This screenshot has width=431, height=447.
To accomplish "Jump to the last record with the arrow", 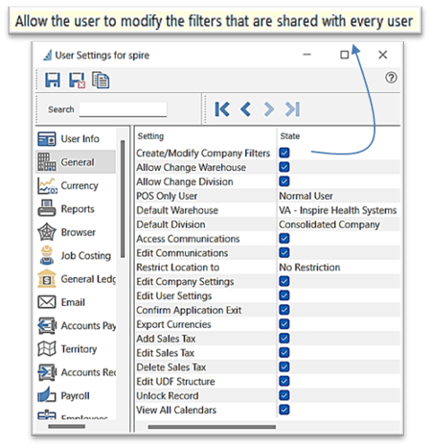I will coord(292,109).
